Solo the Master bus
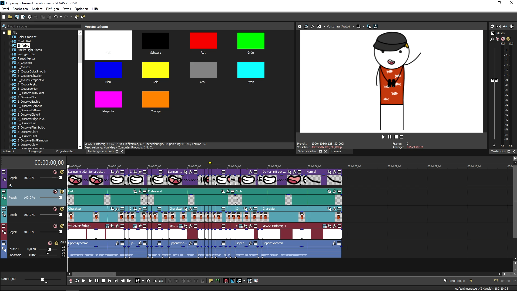The height and width of the screenshot is (291, 517). [x=508, y=39]
